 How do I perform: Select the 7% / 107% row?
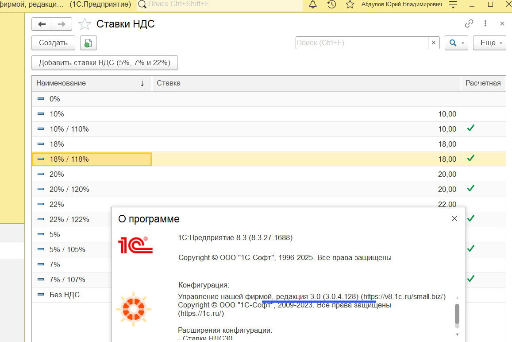point(72,280)
